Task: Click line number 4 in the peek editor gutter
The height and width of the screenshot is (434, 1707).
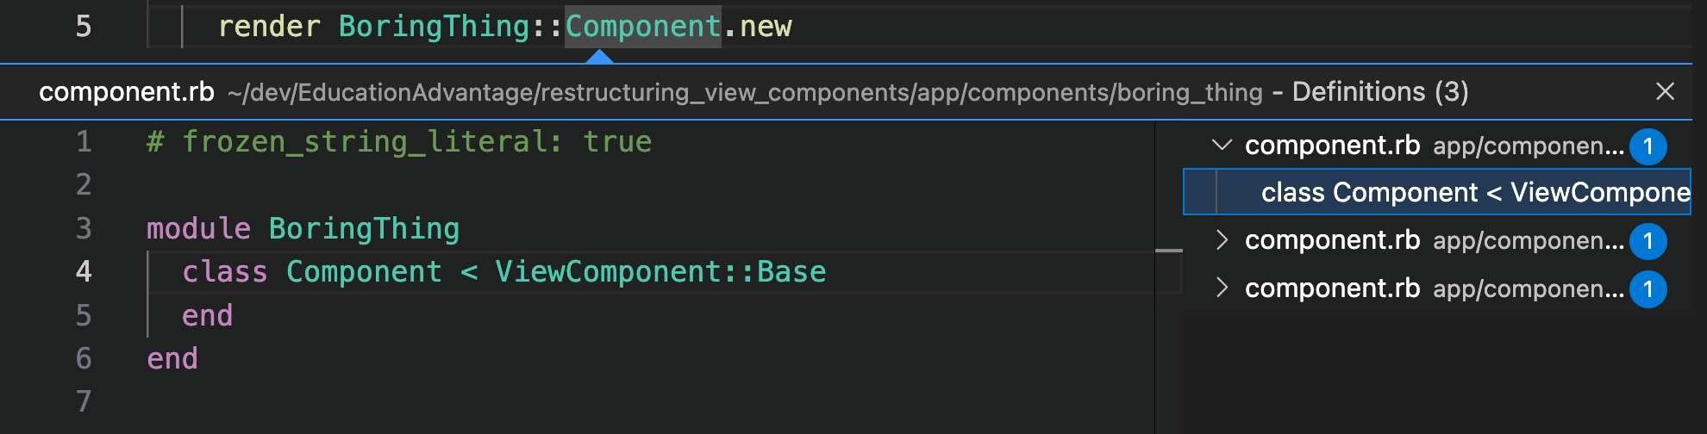Action: coord(84,272)
